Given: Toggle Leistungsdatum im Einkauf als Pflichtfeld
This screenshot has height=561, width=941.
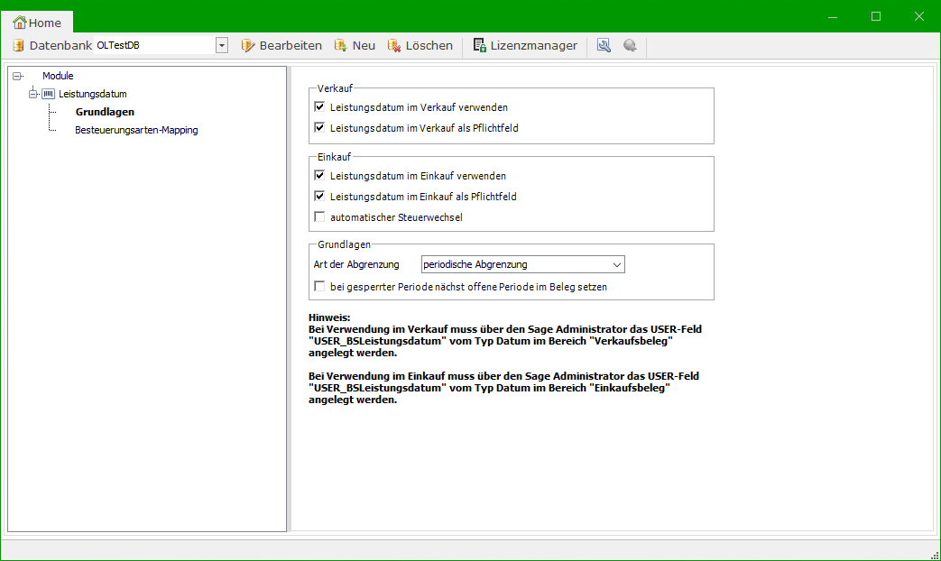Looking at the screenshot, I should [x=319, y=197].
